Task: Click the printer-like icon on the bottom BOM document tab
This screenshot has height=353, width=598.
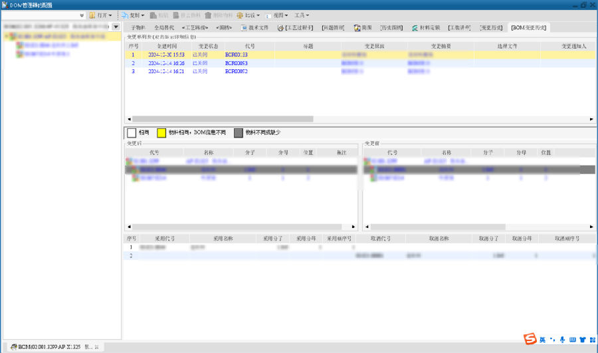Action: (x=14, y=347)
